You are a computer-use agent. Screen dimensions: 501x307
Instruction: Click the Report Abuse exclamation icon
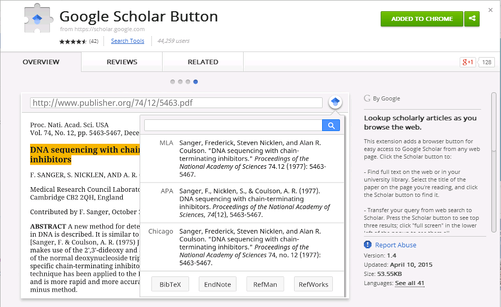[368, 245]
